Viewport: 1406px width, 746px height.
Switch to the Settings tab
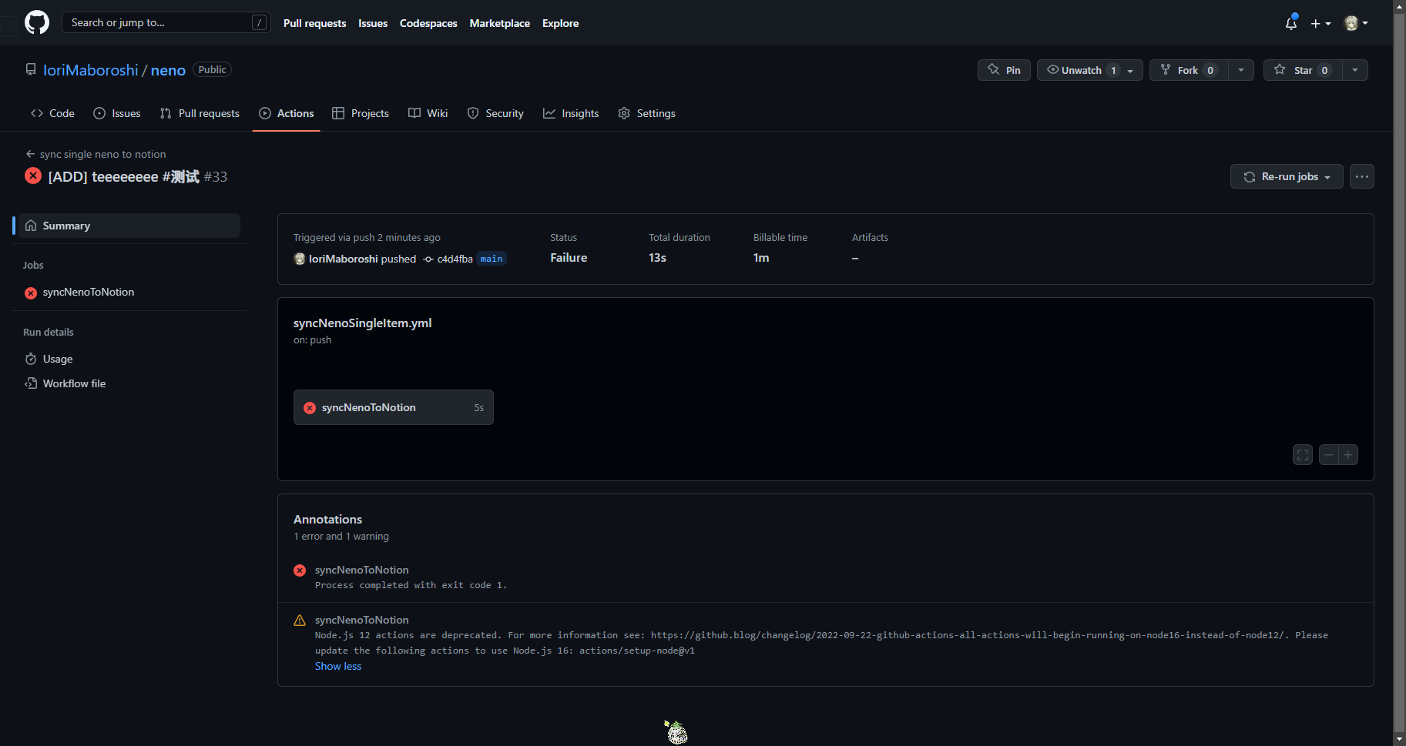coord(647,113)
